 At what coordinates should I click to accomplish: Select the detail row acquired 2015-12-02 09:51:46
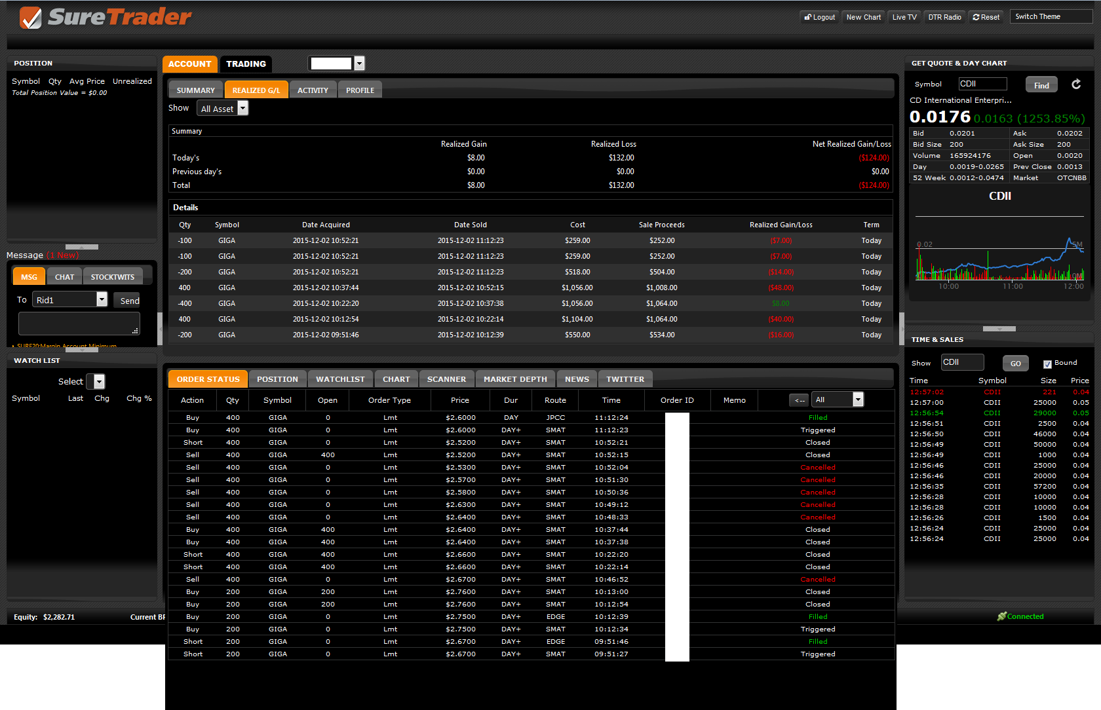pos(531,335)
